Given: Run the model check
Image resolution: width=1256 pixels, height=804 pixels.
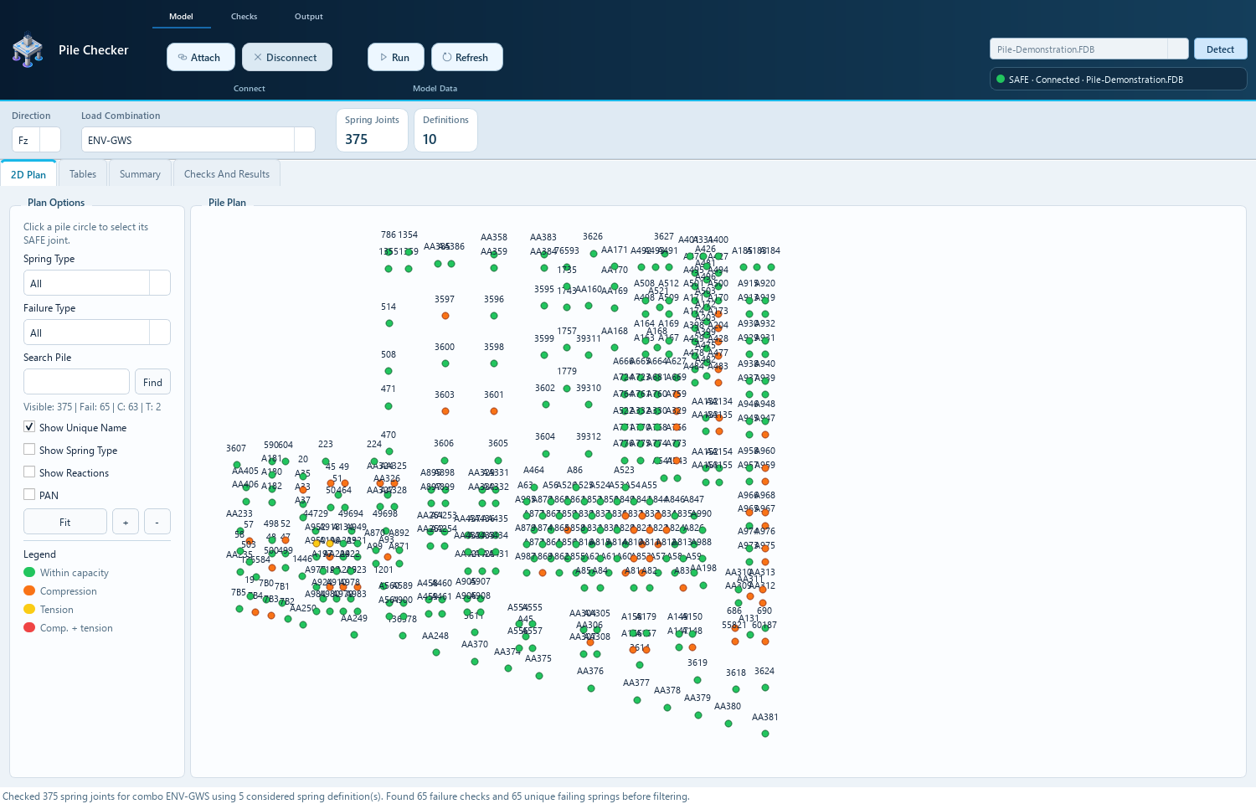Looking at the screenshot, I should click(395, 57).
